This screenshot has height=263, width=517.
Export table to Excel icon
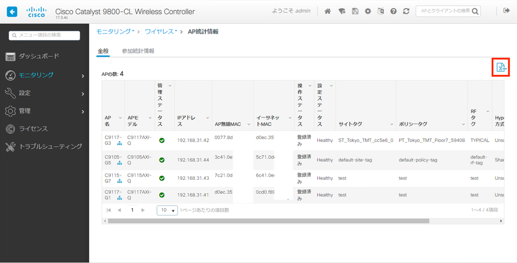point(501,68)
